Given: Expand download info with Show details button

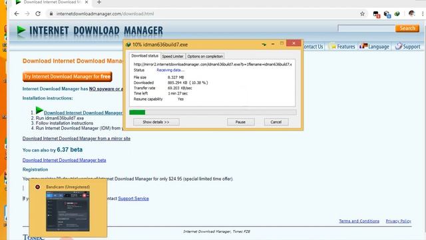Looking at the screenshot, I should (156, 122).
